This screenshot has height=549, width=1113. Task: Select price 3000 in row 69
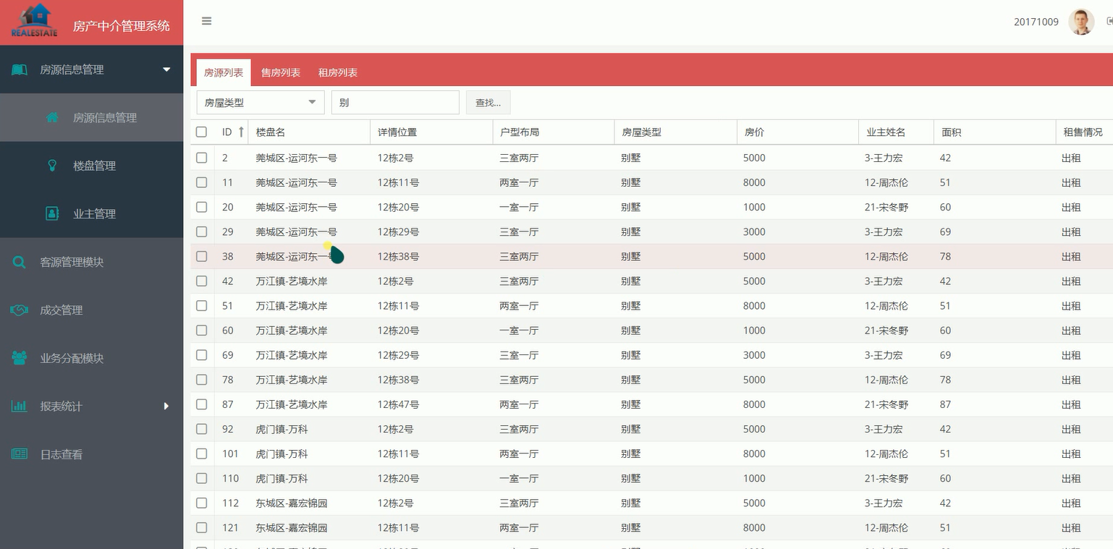(754, 355)
